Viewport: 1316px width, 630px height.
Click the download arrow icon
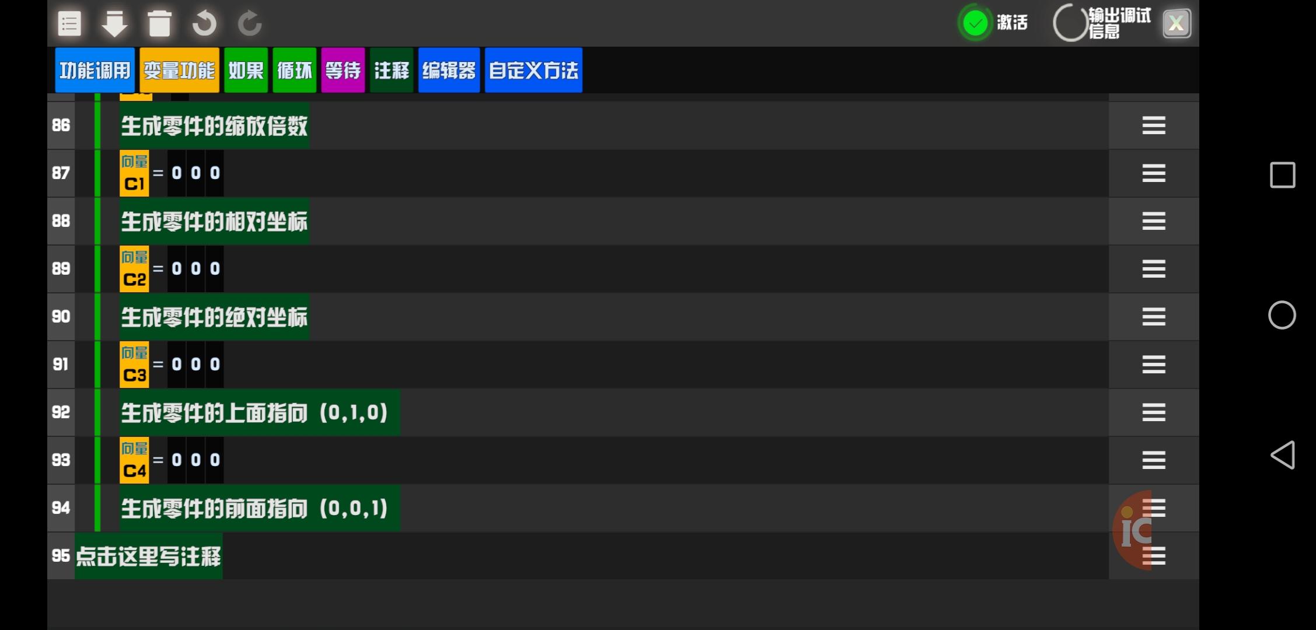click(x=114, y=24)
